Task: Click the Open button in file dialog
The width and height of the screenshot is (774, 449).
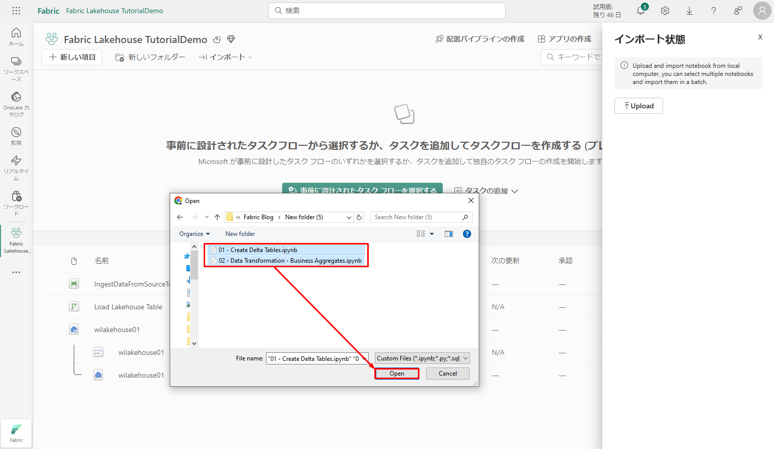Action: pos(397,374)
